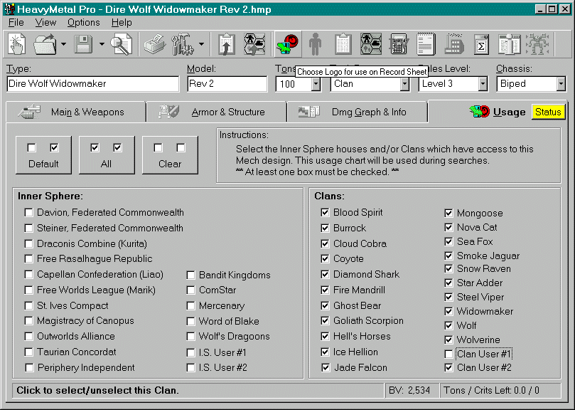This screenshot has width=575, height=410.
Task: Click the All selection button
Action: [x=107, y=155]
